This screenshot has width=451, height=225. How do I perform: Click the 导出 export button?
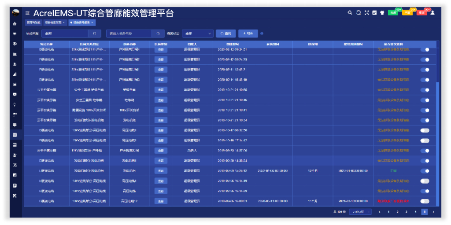(x=248, y=33)
